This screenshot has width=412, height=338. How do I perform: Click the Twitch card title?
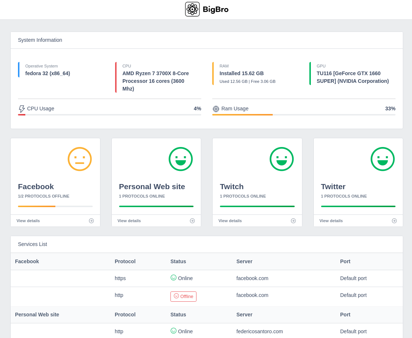232,187
